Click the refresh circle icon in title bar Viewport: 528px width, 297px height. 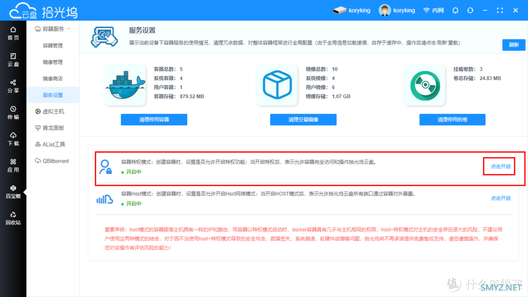coord(470,10)
